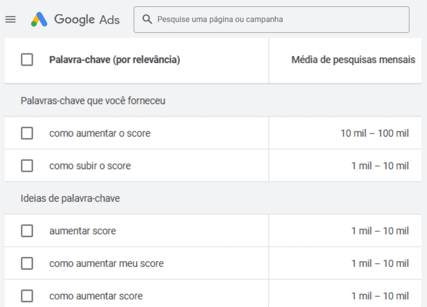Check the 'como aumentar score' checkbox
427x307 pixels.
[27, 296]
